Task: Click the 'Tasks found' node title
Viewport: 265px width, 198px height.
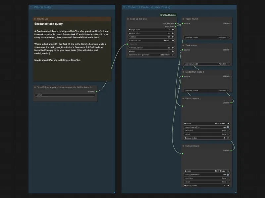Action: (x=191, y=19)
